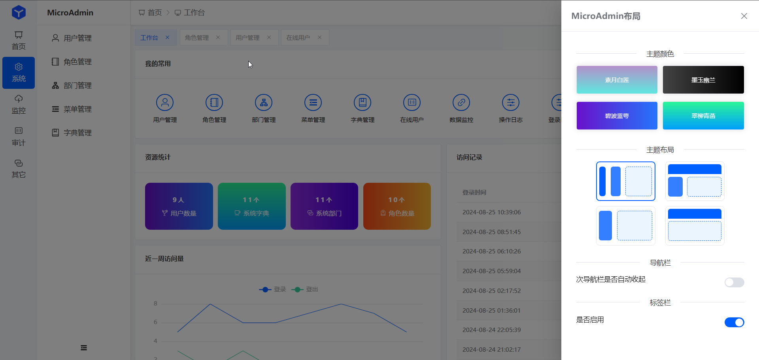The height and width of the screenshot is (360, 759).
Task: Choose the 墨玉幽兰 dark theme color
Action: (x=703, y=80)
